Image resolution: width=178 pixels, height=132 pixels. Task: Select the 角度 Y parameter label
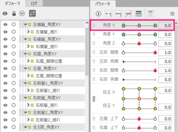[x=109, y=34]
